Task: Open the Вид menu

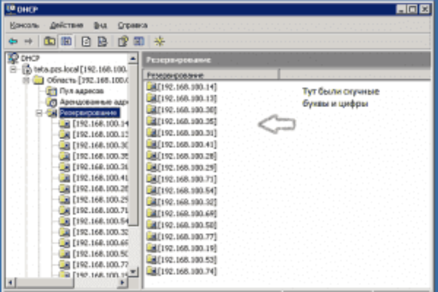Action: point(100,25)
